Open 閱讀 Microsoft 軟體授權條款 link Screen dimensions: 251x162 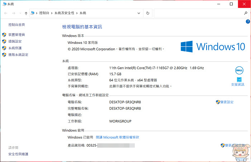117,137
